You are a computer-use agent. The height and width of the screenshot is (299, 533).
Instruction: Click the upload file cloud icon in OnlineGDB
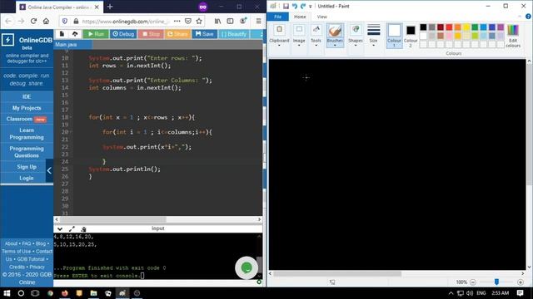(75, 34)
